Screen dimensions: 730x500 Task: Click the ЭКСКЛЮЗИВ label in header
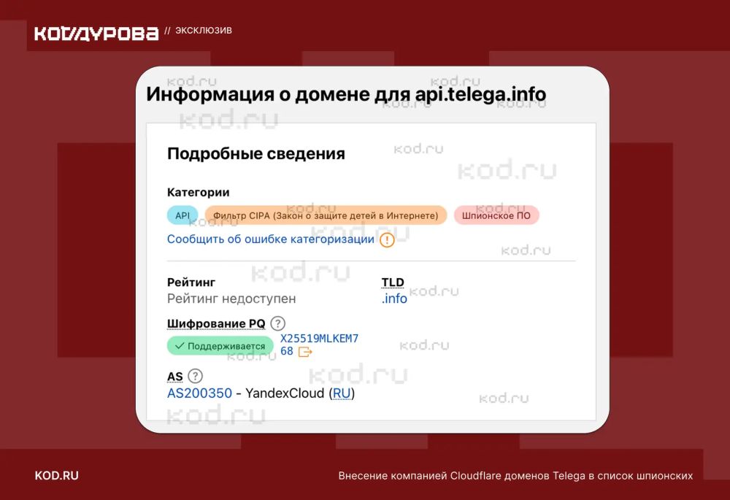click(204, 31)
